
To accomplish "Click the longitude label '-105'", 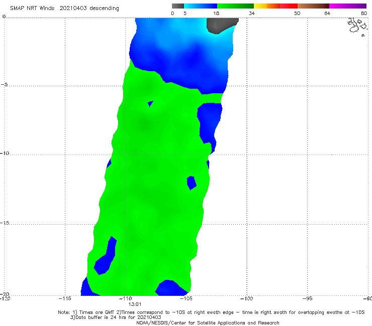I will [x=186, y=298].
